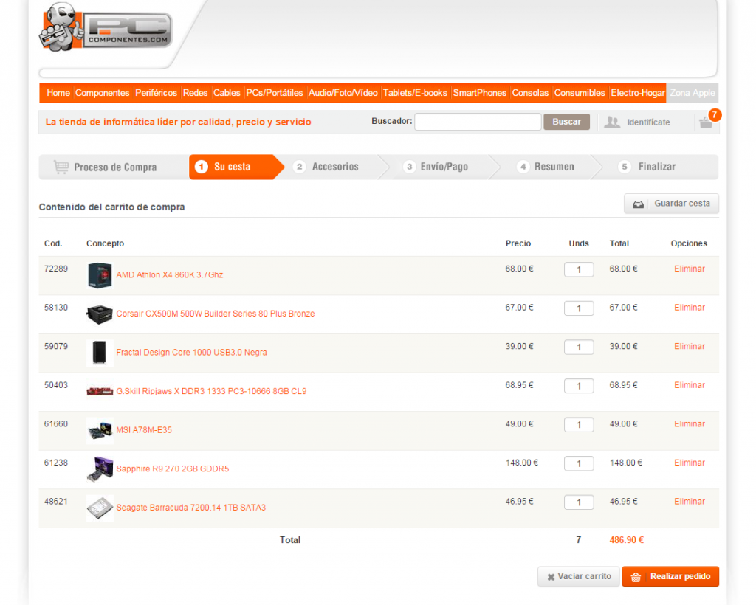Image resolution: width=756 pixels, height=605 pixels.
Task: Click the user silhouette icon beside Identifícate
Action: [x=612, y=122]
